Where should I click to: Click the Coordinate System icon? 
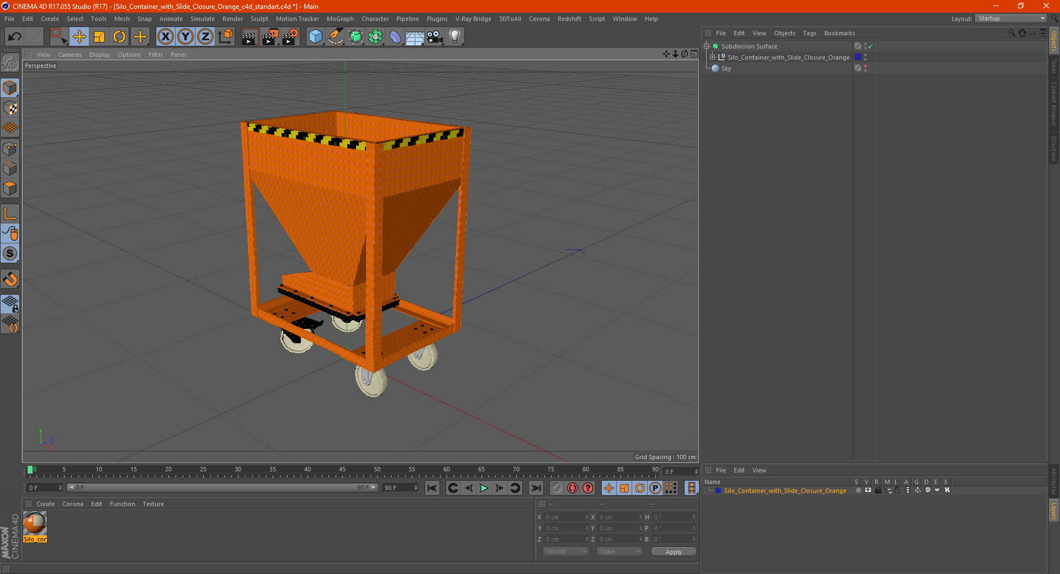coord(225,37)
